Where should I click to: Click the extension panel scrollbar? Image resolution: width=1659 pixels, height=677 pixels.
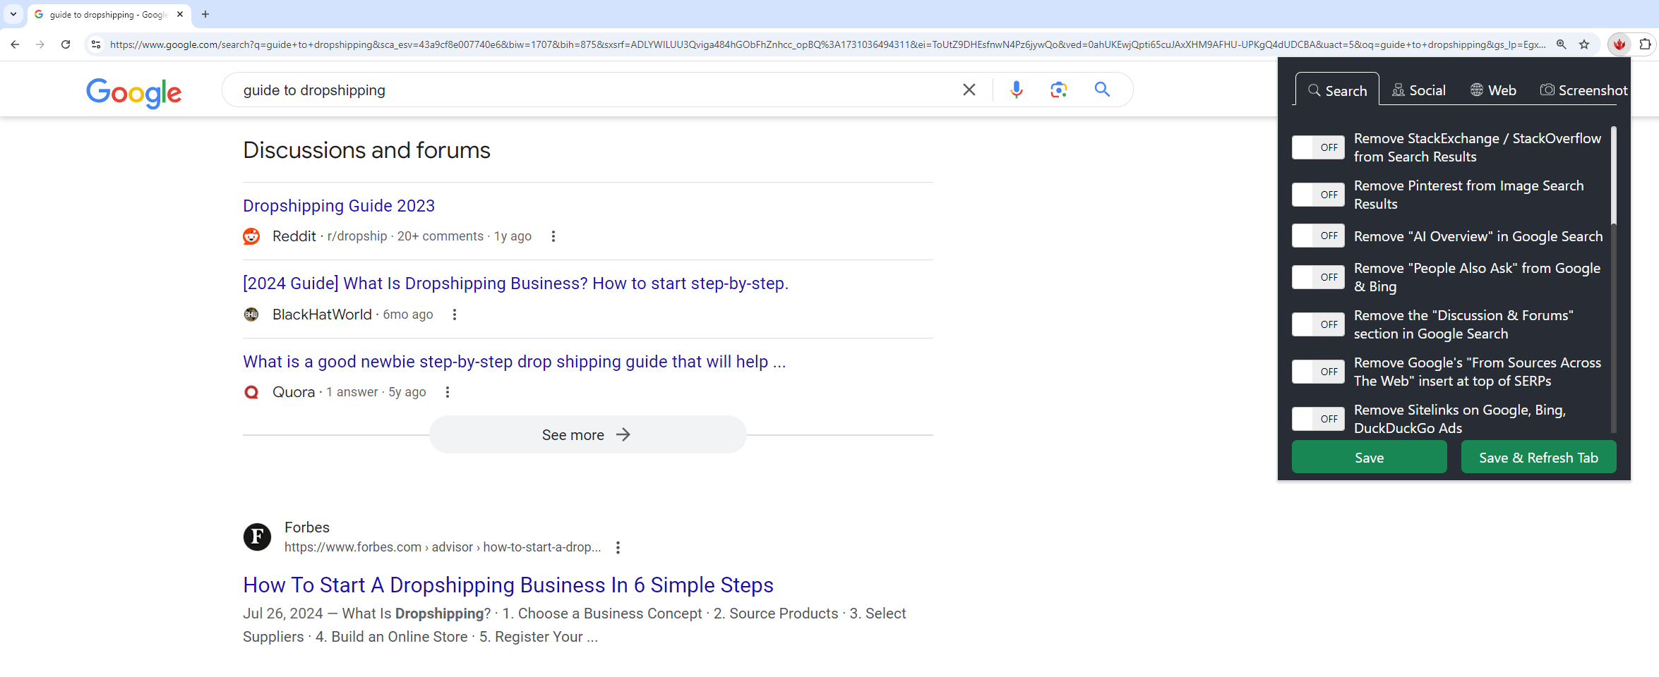[1613, 176]
